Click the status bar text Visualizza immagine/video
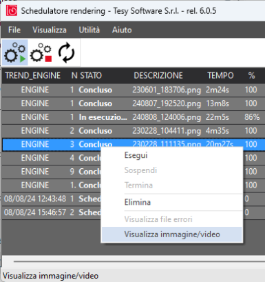265x282 pixels. 50,276
